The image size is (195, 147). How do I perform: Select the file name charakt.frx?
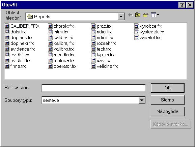pyautogui.click(x=64, y=26)
